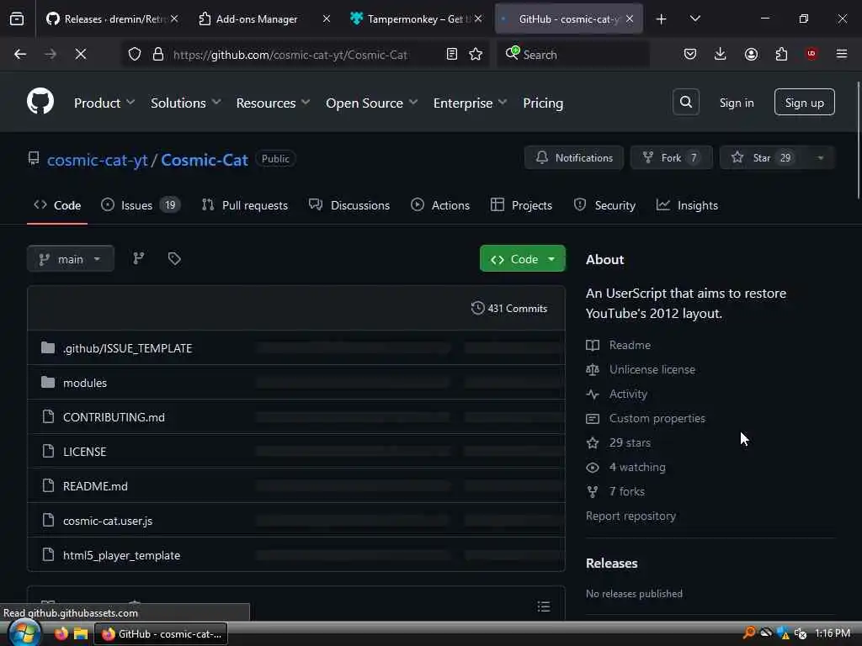Open a new tab with plus button
Image resolution: width=862 pixels, height=646 pixels.
(661, 19)
